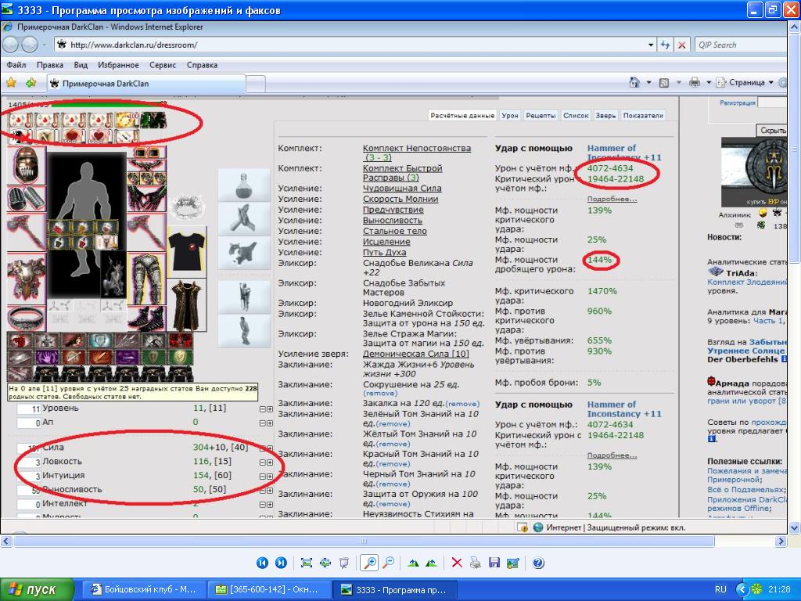Screen dimensions: 801x601
Task: Click the potion flask slot
Action: click(x=244, y=185)
